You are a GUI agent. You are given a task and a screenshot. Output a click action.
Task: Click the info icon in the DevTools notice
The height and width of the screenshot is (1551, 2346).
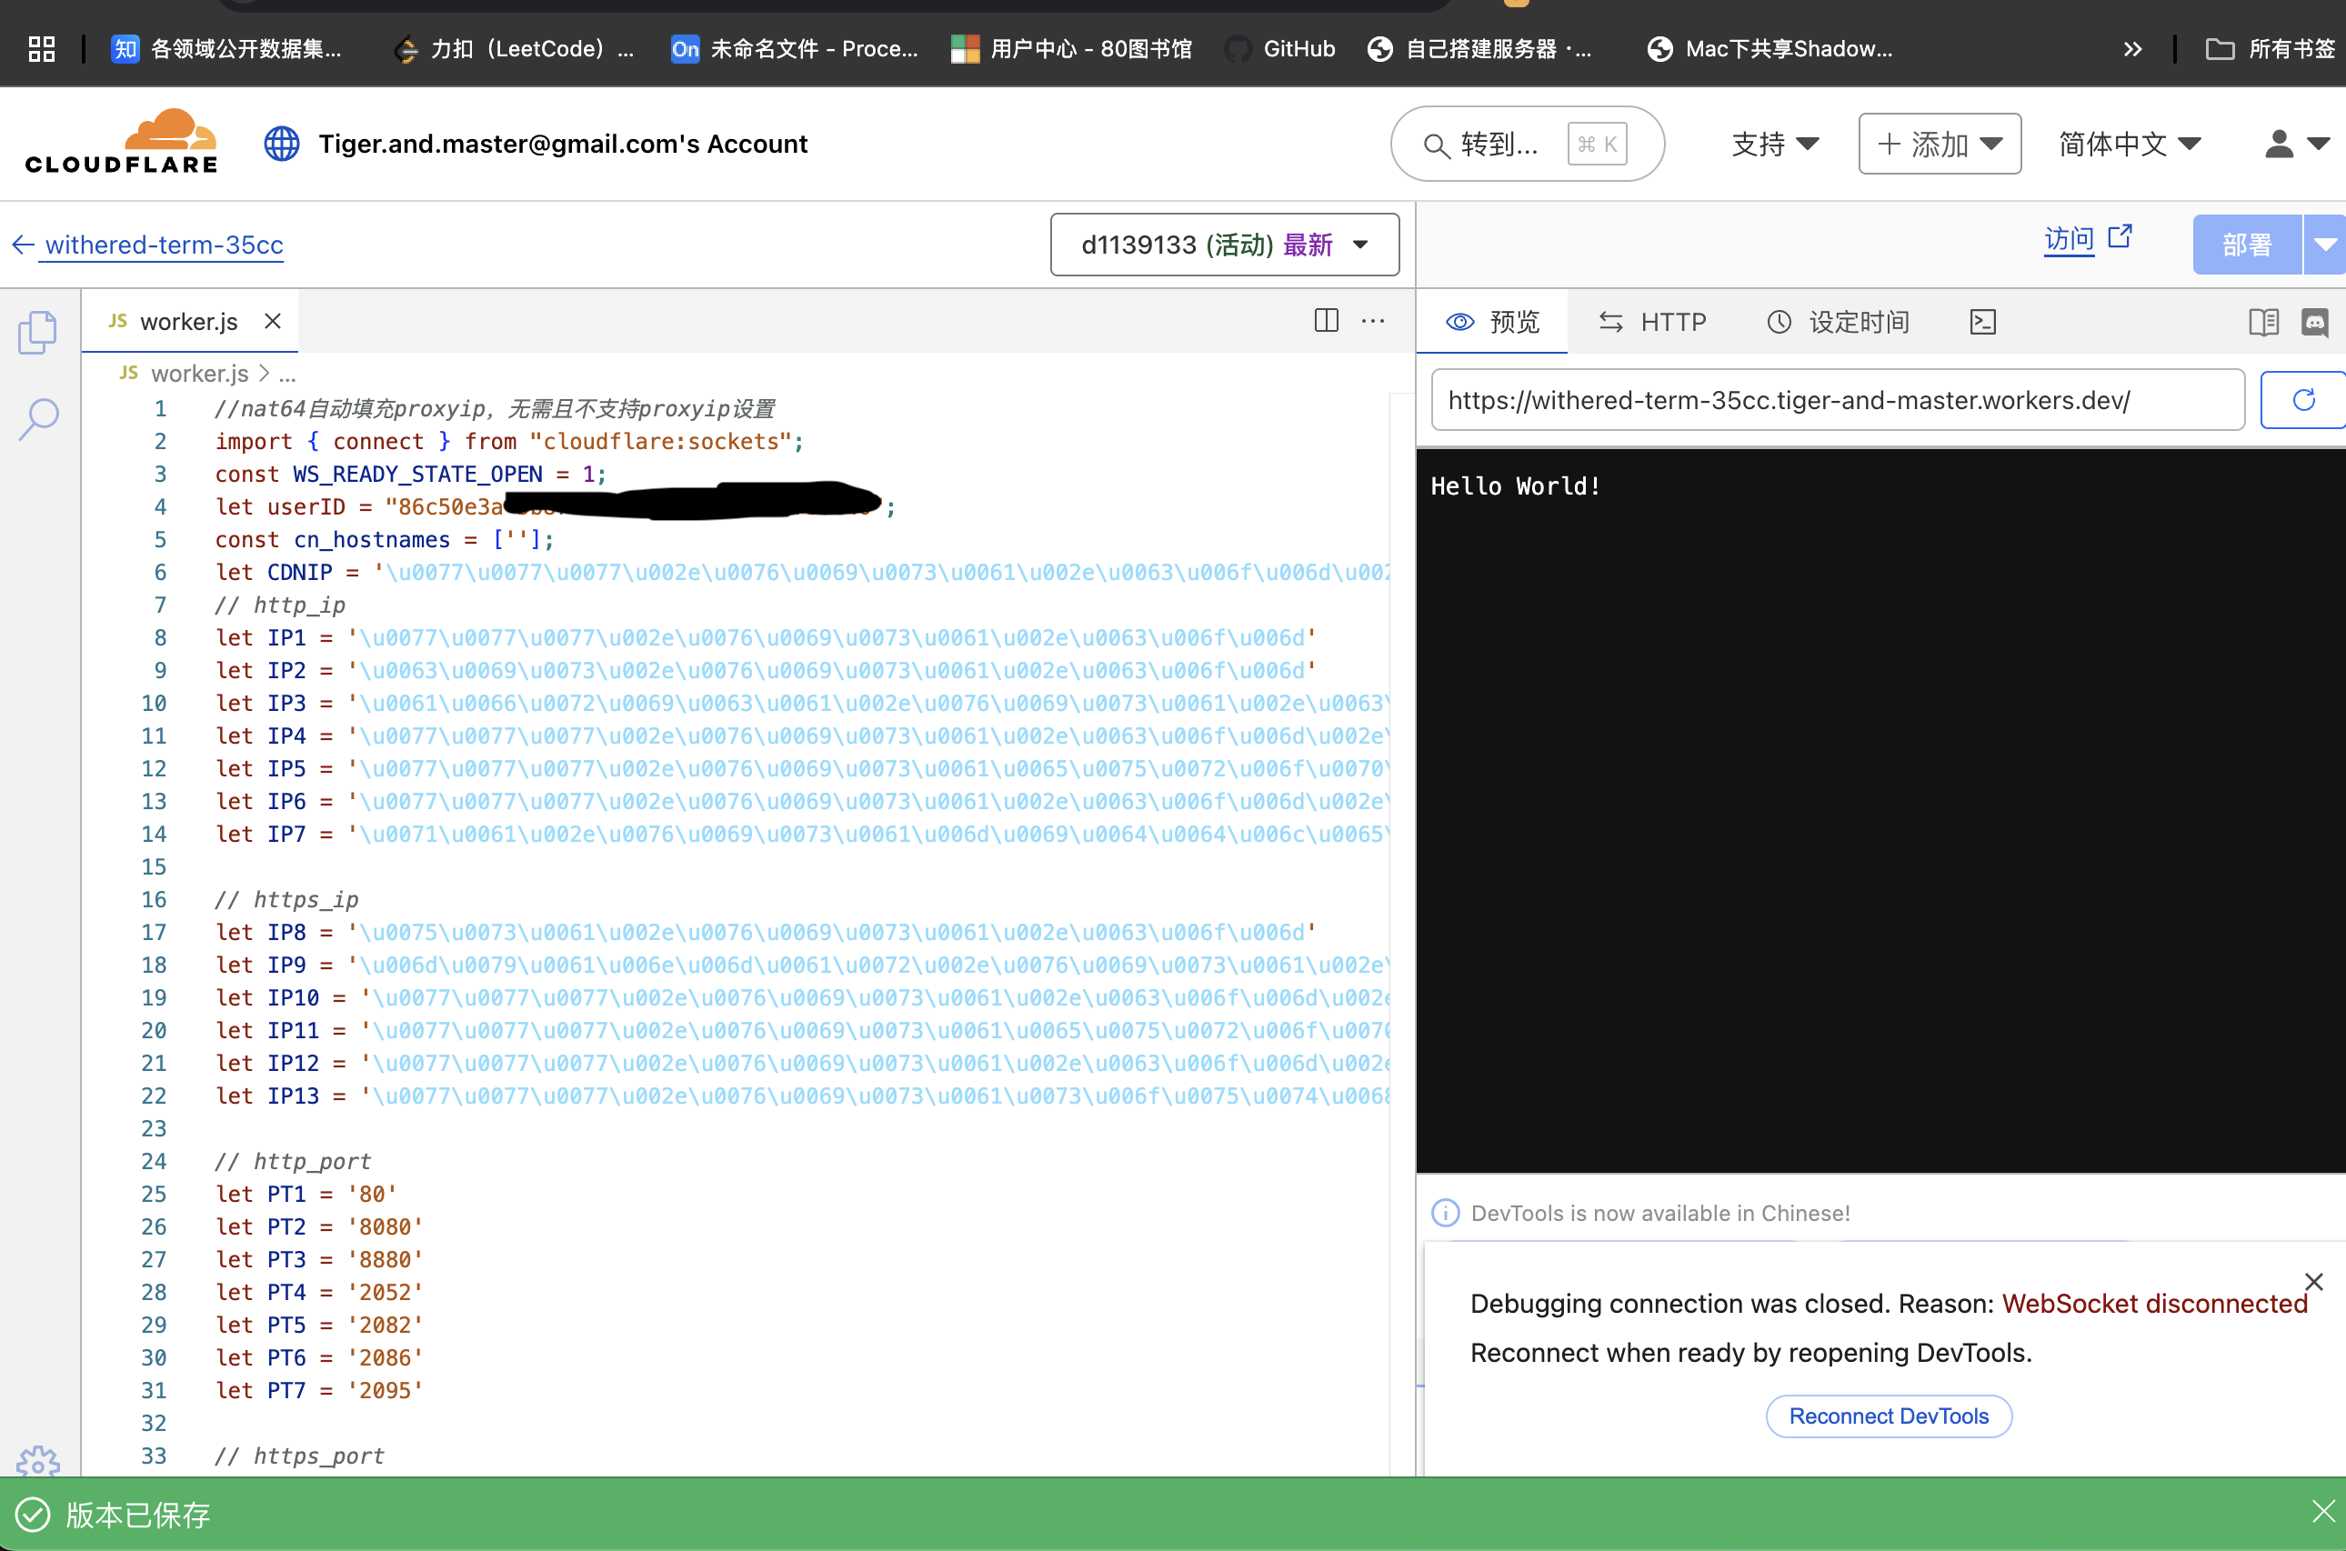(x=1445, y=1213)
